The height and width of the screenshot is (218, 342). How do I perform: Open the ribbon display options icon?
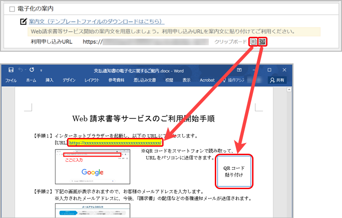click(x=239, y=70)
